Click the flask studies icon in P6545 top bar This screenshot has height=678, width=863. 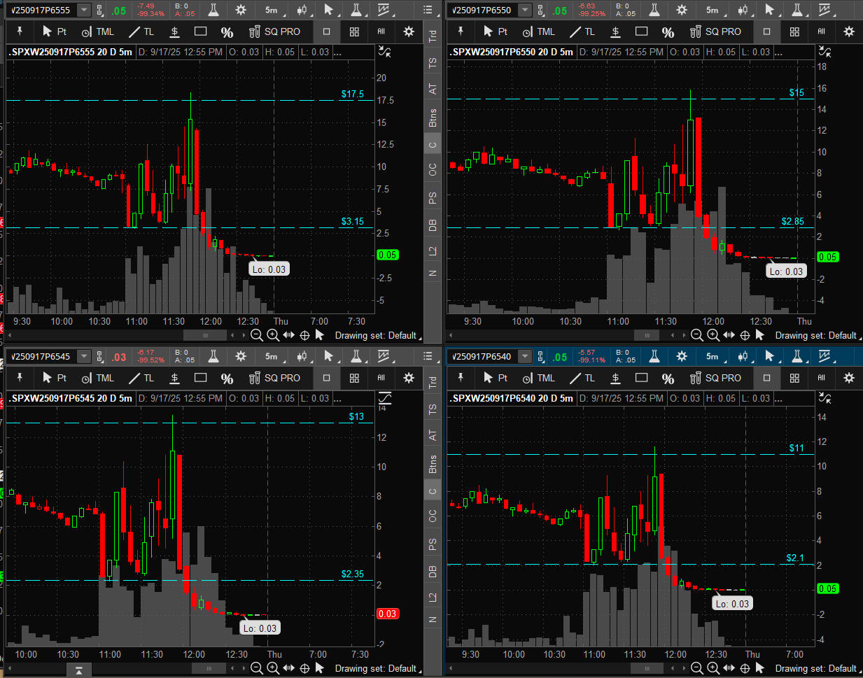[x=213, y=356]
